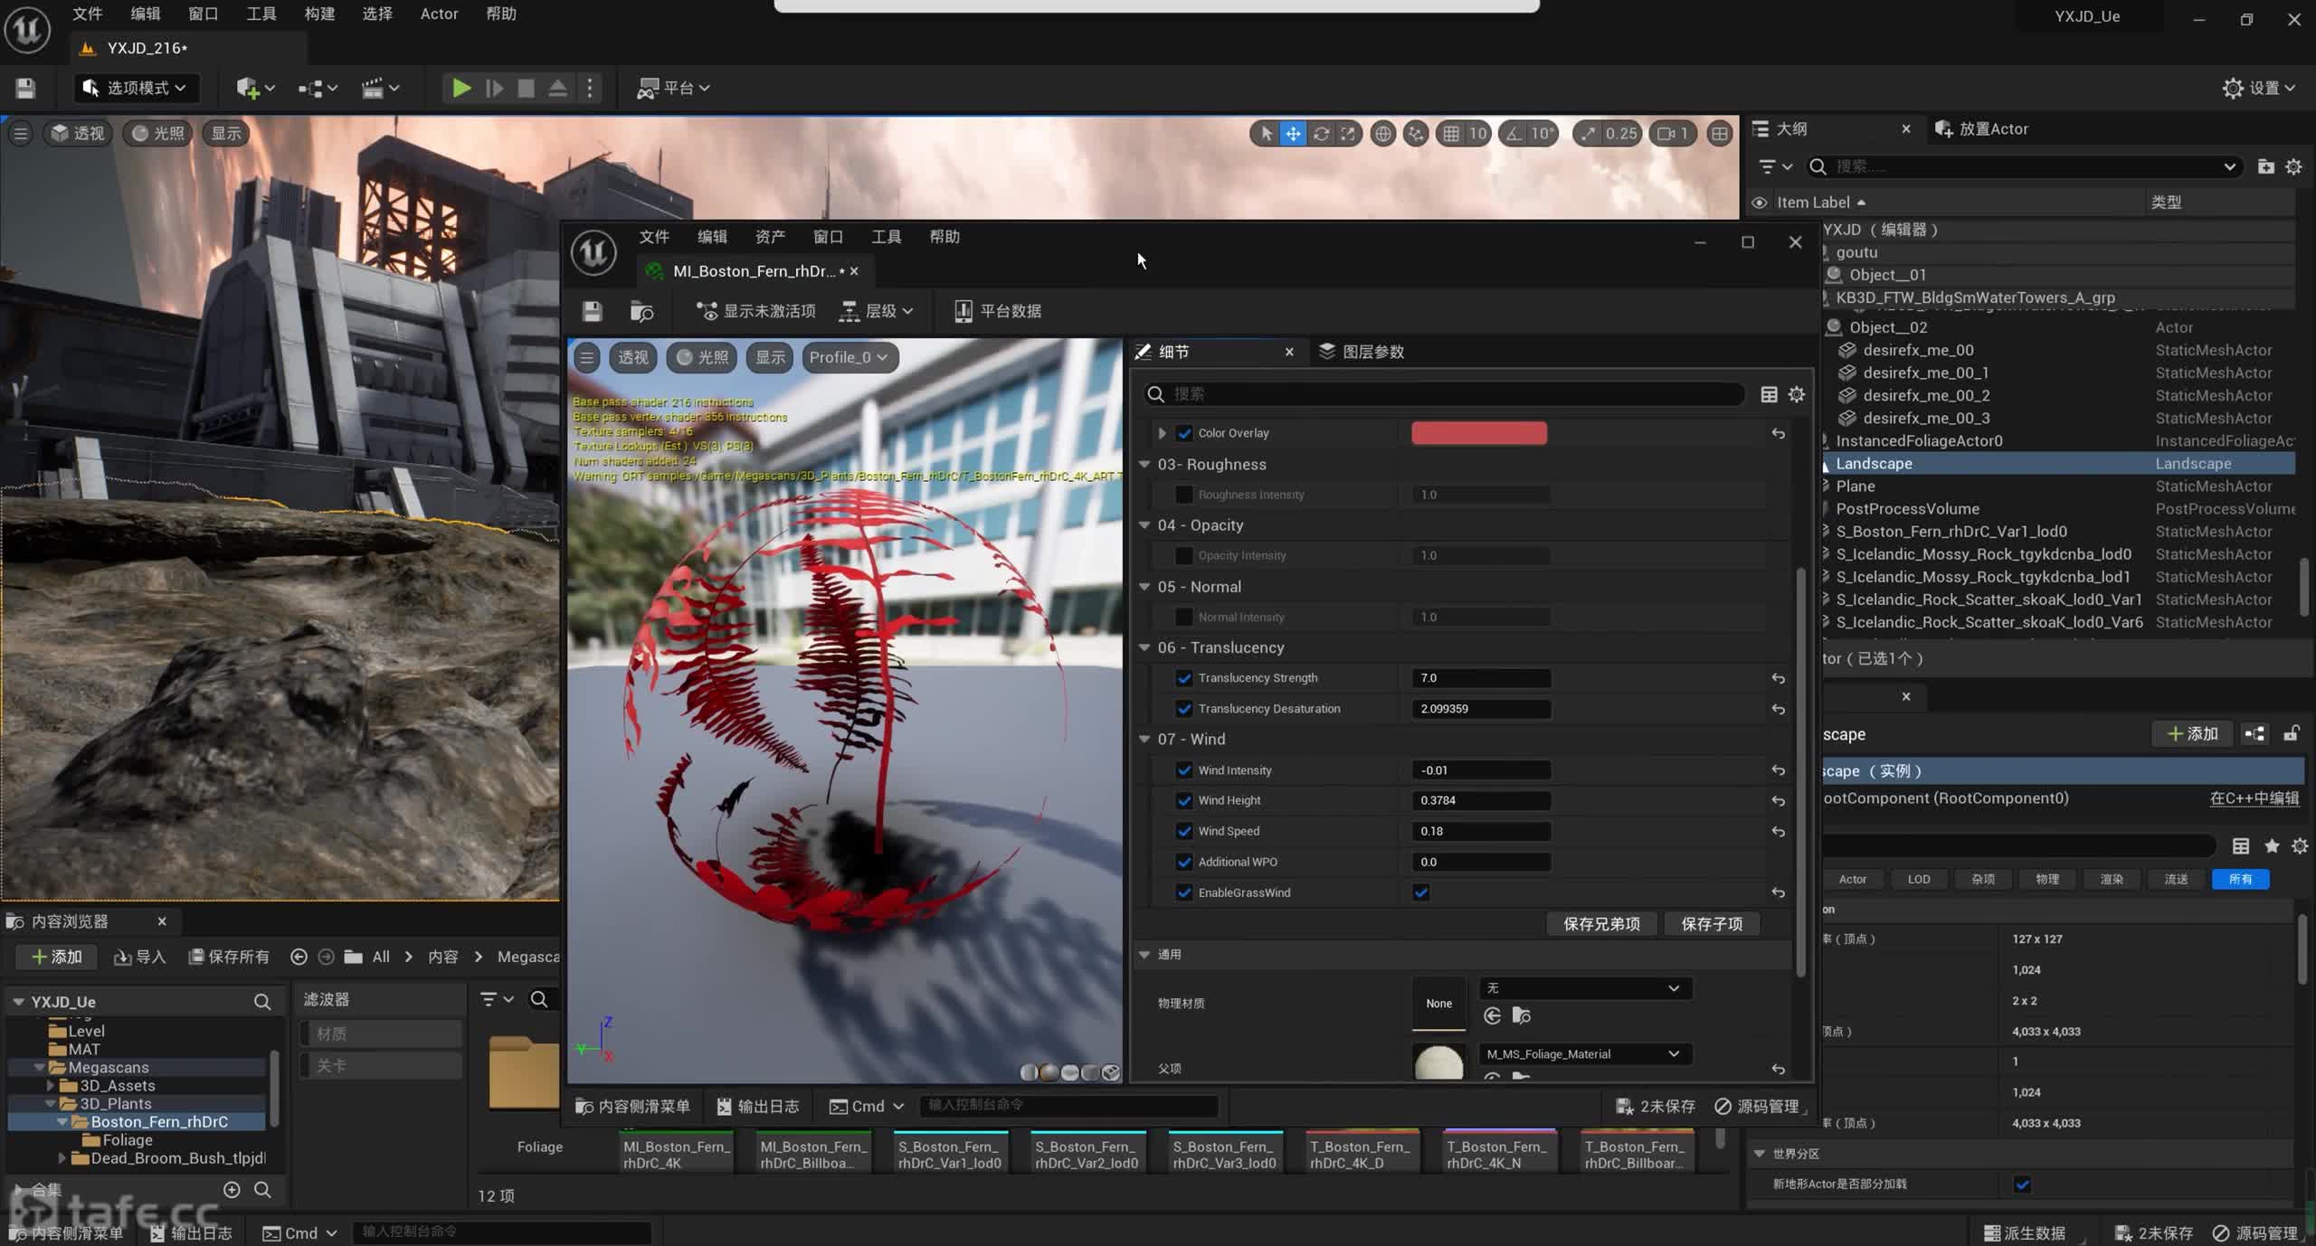This screenshot has height=1246, width=2316.
Task: Open the details panel property matrix grid icon
Action: click(x=1769, y=394)
